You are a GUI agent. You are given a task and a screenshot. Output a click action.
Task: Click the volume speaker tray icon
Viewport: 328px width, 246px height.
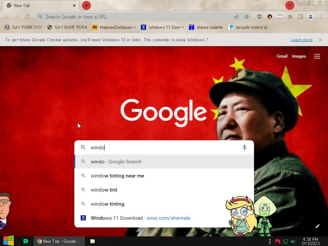[x=293, y=242]
